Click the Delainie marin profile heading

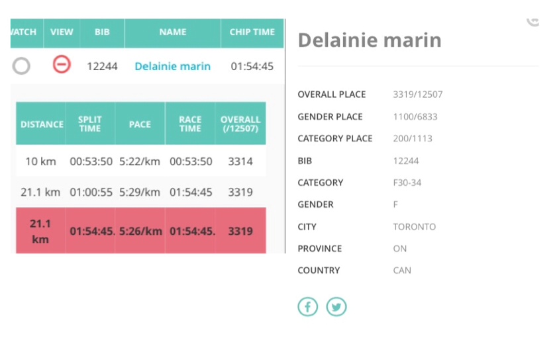369,40
